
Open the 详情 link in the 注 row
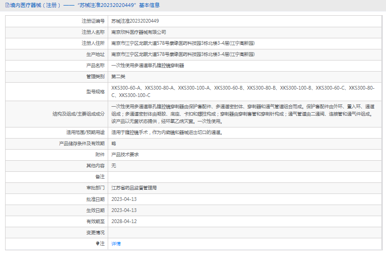point(116,243)
